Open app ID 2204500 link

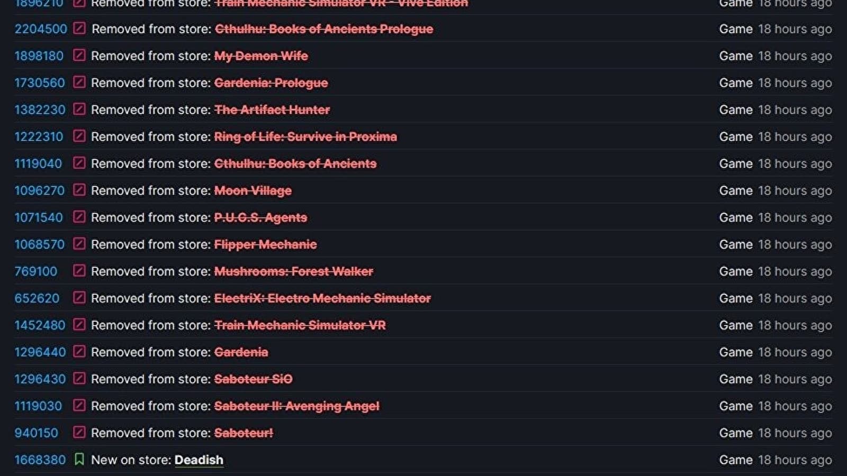coord(41,29)
